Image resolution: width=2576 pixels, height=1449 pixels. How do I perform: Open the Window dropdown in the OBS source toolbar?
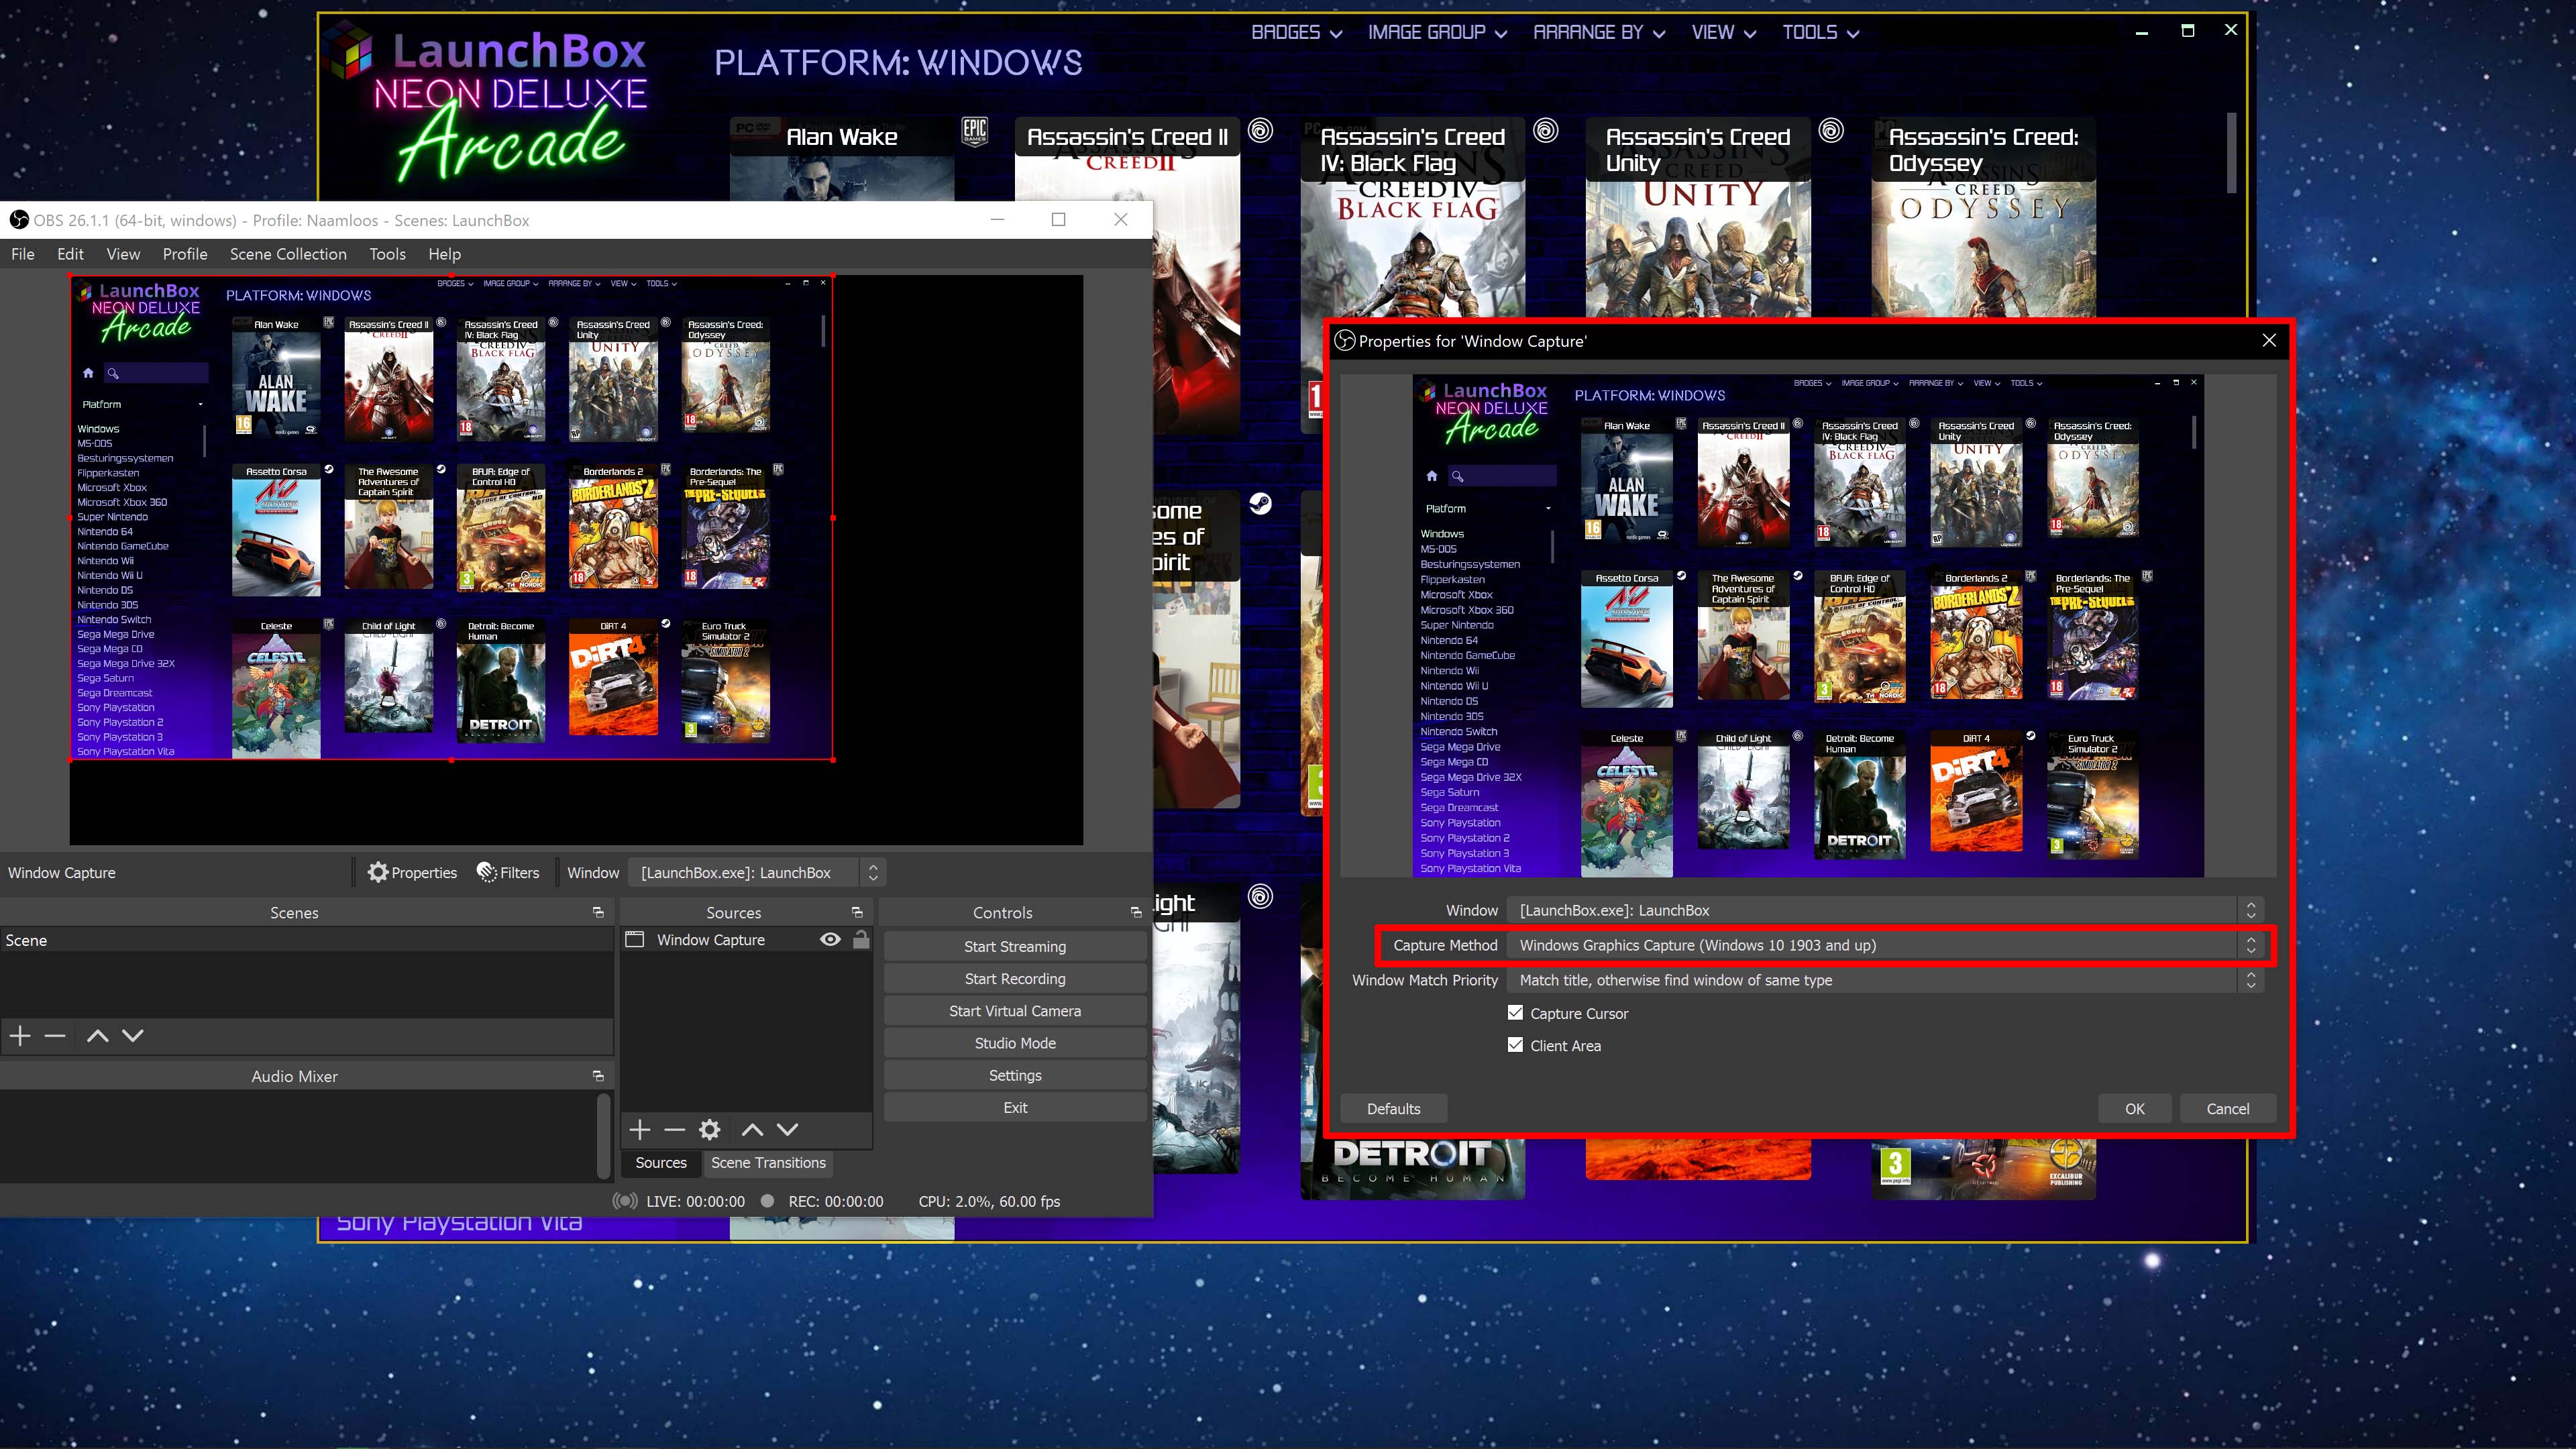[x=757, y=873]
